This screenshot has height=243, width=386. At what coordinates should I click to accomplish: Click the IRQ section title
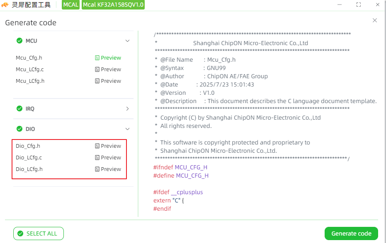click(30, 108)
